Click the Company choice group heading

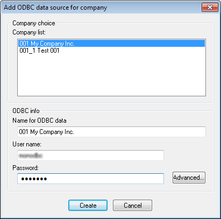34,23
